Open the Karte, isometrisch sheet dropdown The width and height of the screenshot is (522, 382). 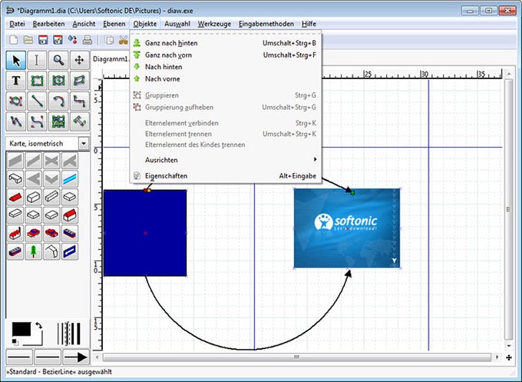(x=83, y=143)
